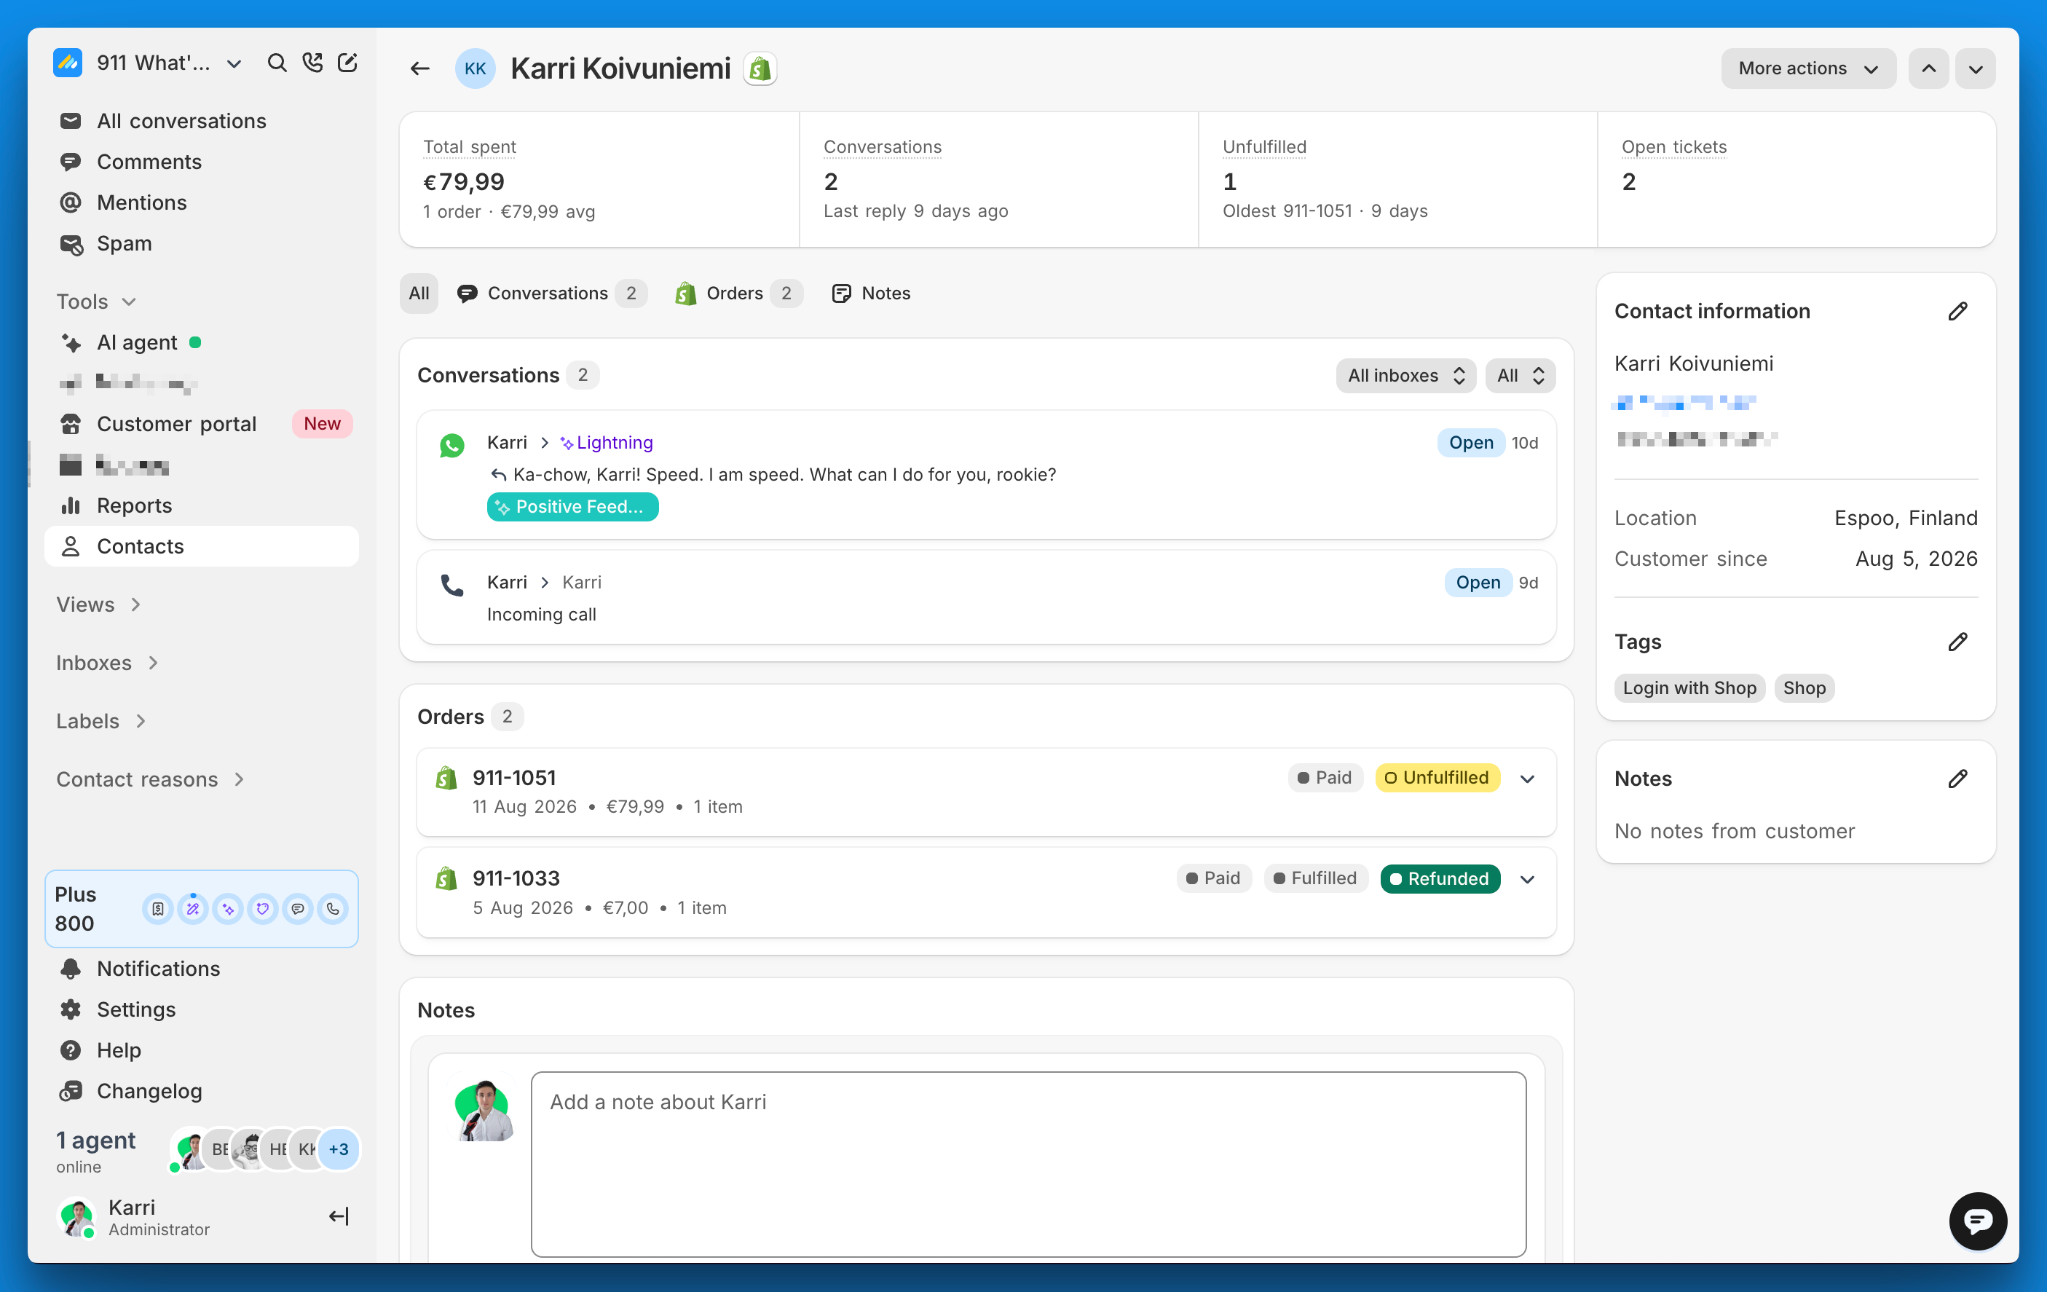Edit Tags with the pencil icon

click(1957, 642)
